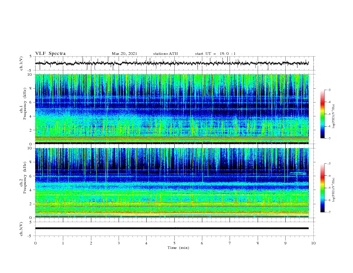Viewport: 353px width, 273px height.
Task: Click the upper PSD color scale bar
Action: pos(322,114)
